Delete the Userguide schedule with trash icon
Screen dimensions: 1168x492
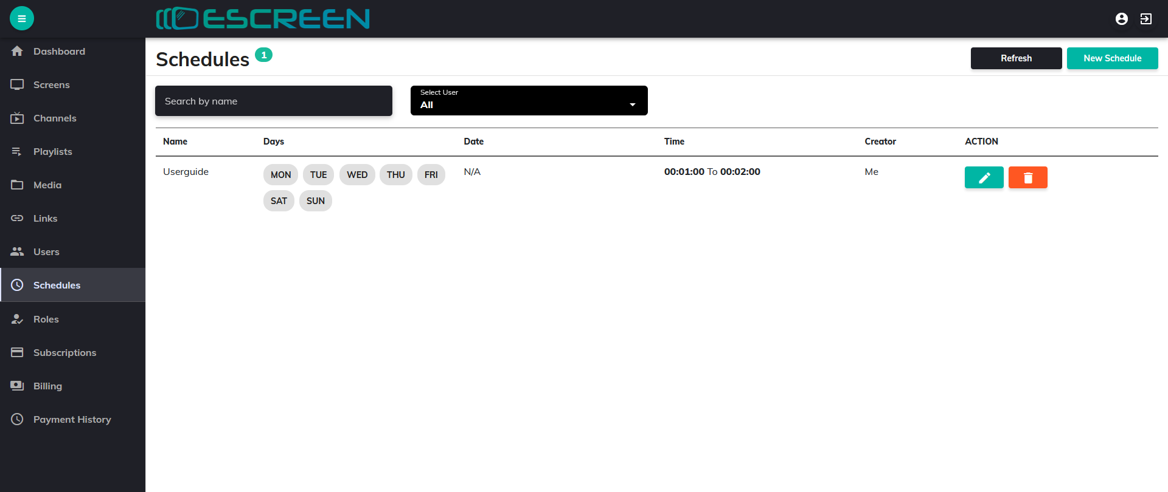tap(1027, 177)
